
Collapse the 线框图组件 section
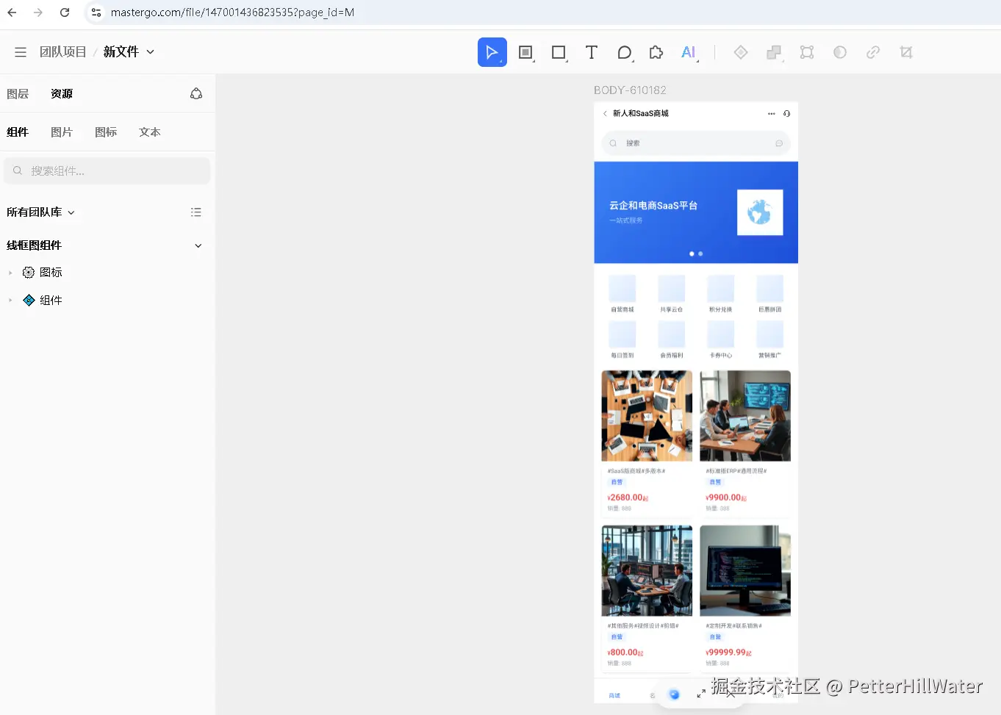pos(198,245)
